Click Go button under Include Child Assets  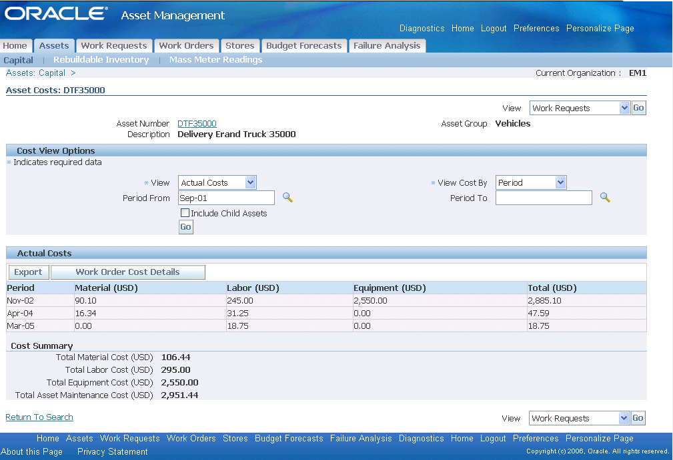coord(186,227)
